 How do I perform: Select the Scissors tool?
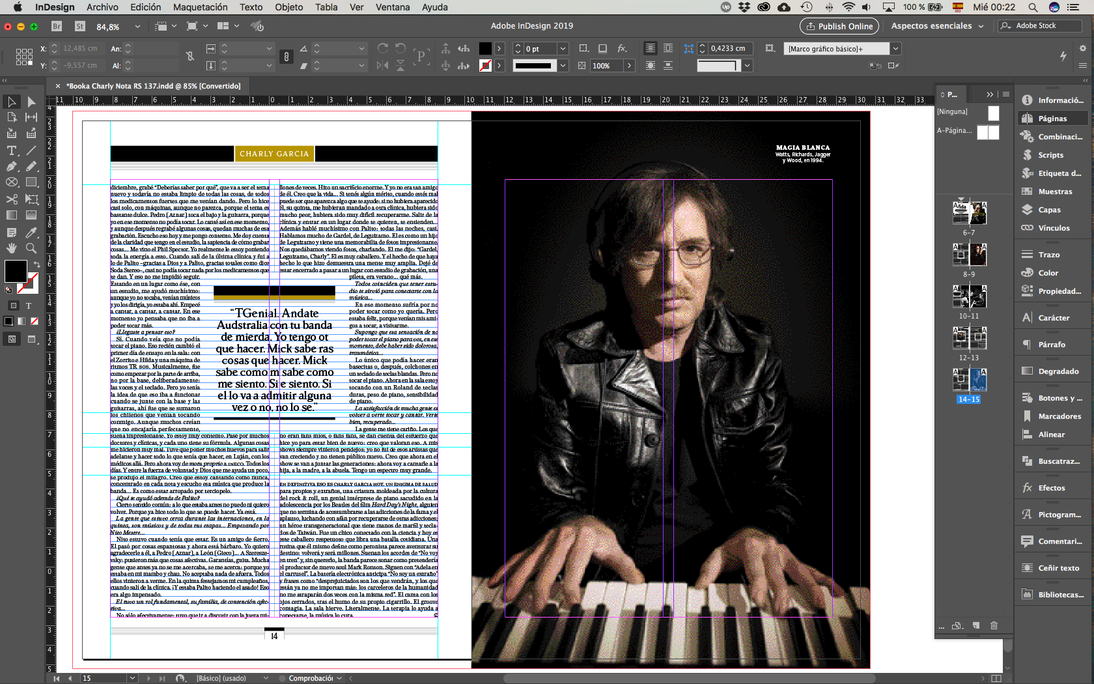coord(12,199)
